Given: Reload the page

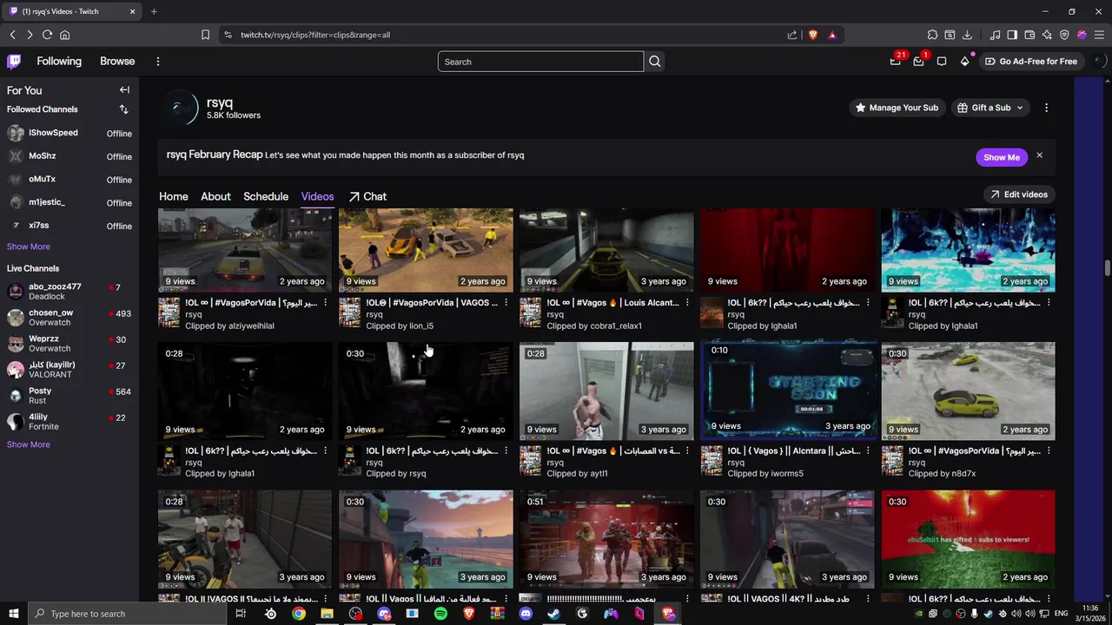Looking at the screenshot, I should click(x=47, y=35).
